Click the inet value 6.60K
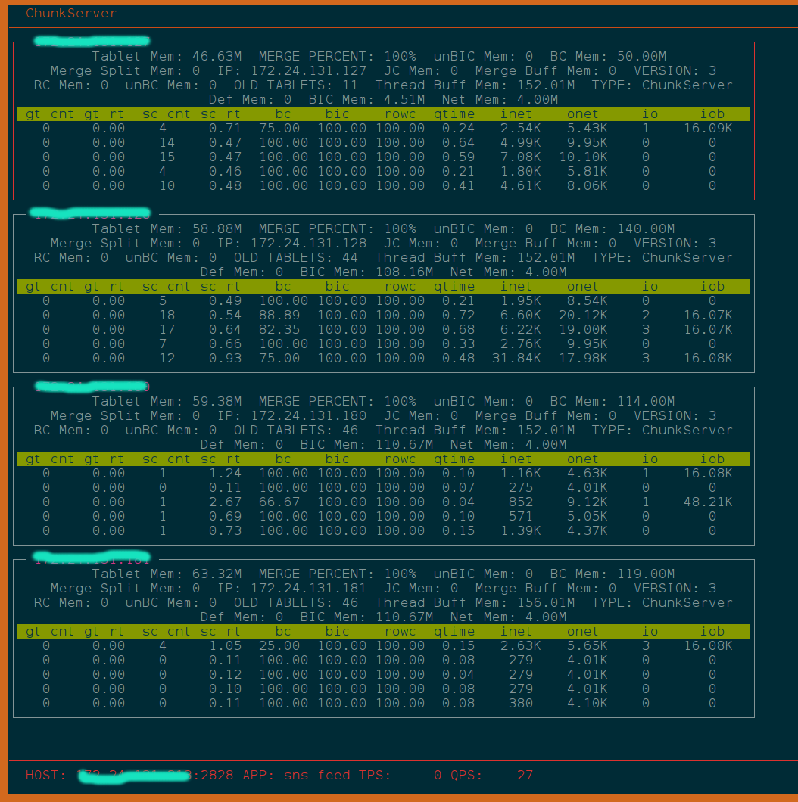The height and width of the screenshot is (802, 798). click(x=521, y=315)
